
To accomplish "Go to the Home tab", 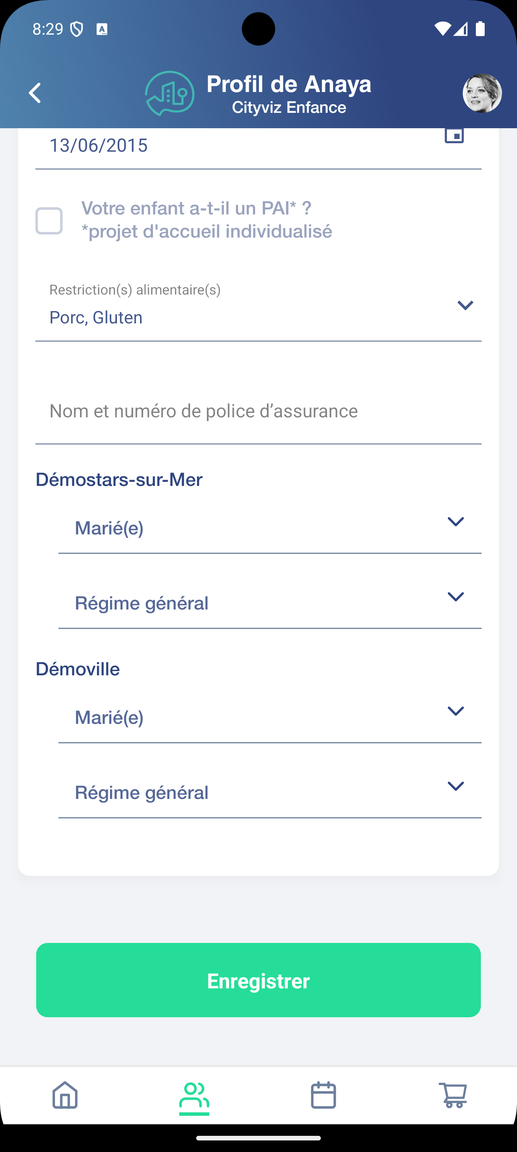I will pyautogui.click(x=65, y=1095).
